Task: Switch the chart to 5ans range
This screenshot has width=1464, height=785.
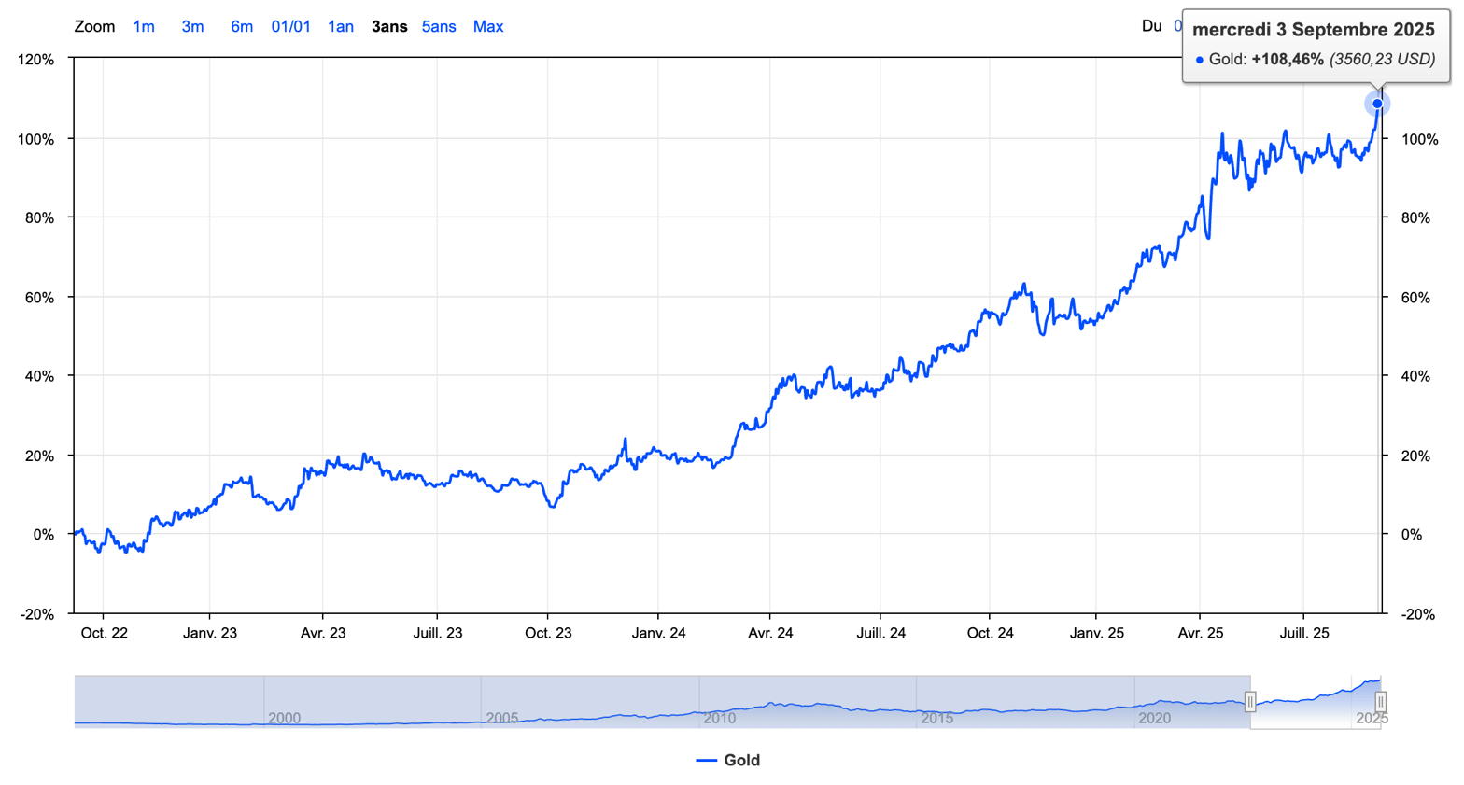Action: click(x=439, y=26)
